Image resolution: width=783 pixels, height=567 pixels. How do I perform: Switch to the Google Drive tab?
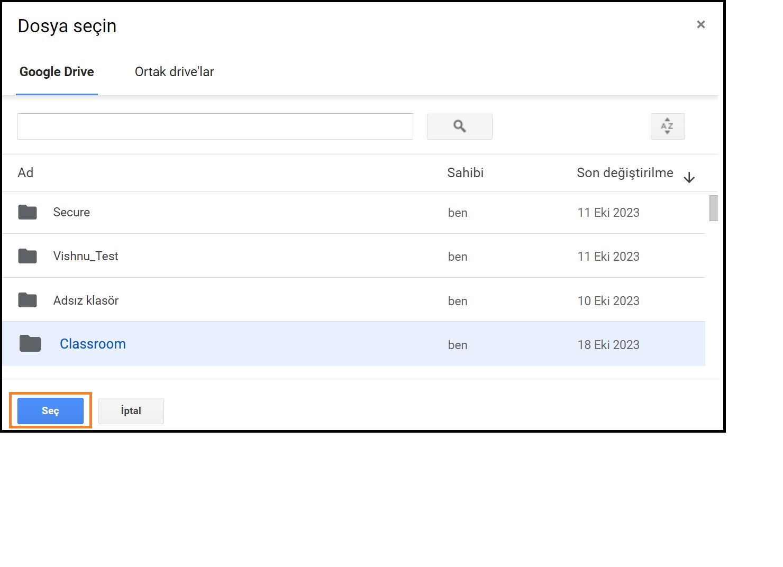(57, 72)
